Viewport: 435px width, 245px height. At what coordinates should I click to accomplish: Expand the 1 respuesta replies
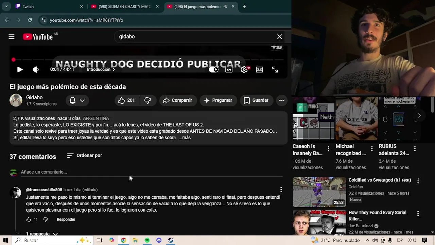[42, 234]
